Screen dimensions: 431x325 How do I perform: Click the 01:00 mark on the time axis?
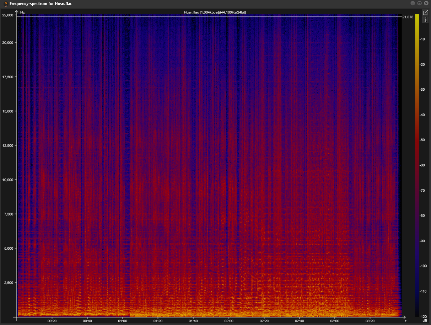123,321
